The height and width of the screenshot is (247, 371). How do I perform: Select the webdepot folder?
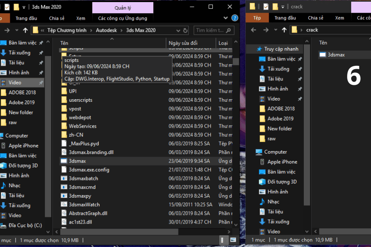pyautogui.click(x=80, y=117)
